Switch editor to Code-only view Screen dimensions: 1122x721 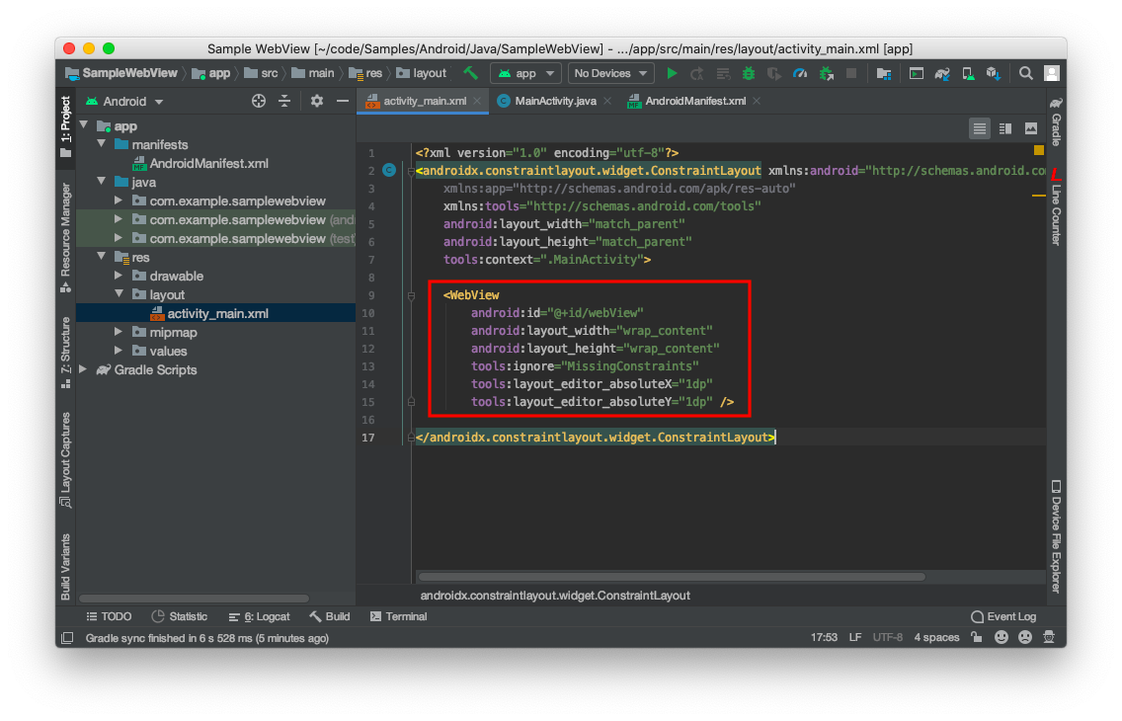tap(980, 128)
